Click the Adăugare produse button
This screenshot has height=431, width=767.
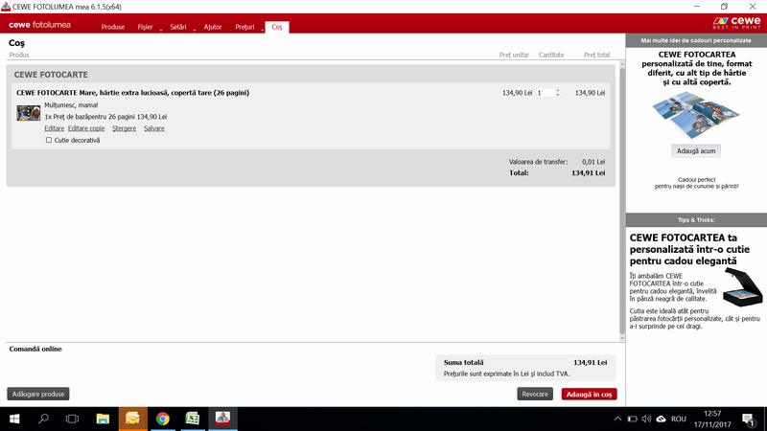coord(38,394)
